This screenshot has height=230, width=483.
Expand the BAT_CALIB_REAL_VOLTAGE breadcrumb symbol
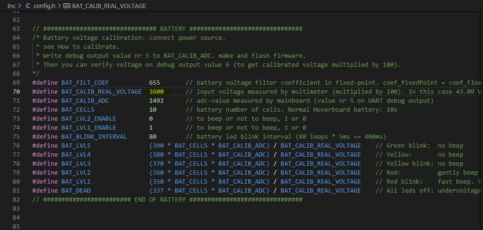click(x=109, y=6)
